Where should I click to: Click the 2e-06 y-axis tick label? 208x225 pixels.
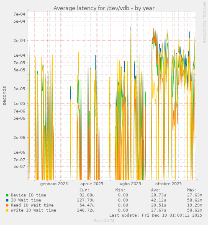click(x=19, y=138)
